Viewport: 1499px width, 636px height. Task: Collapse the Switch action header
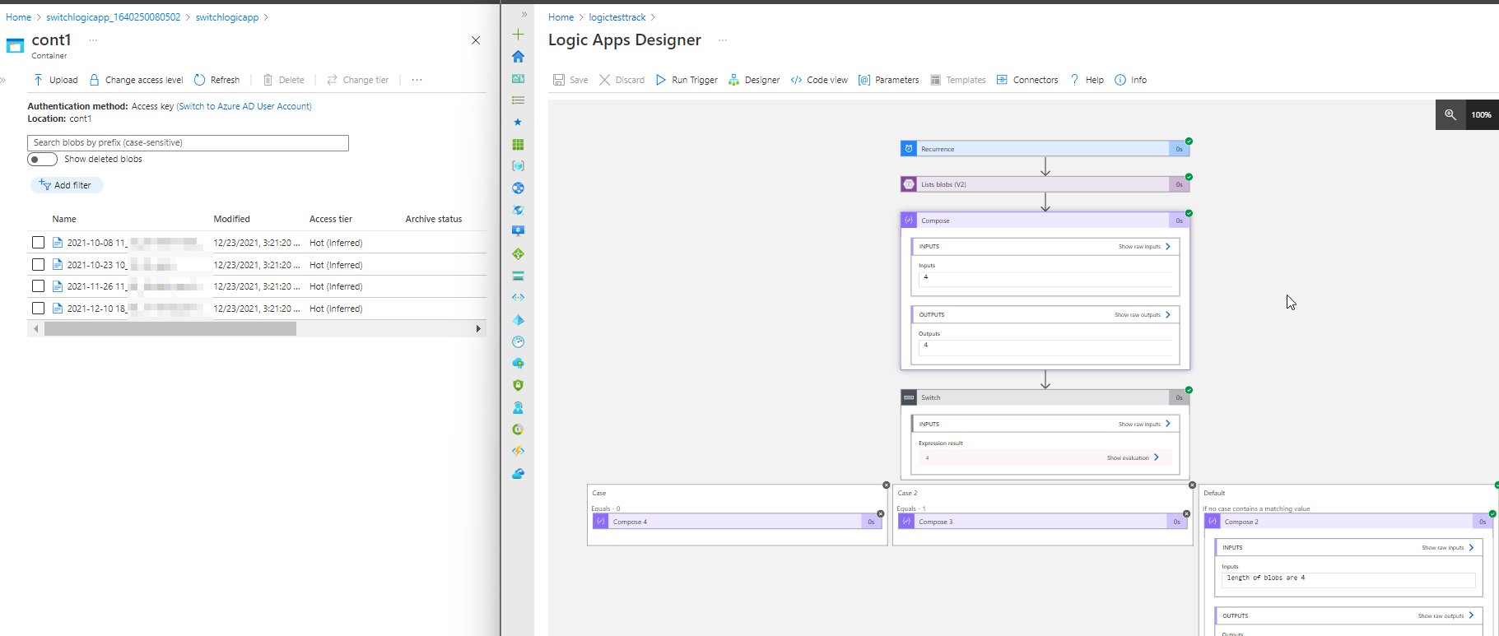tap(1045, 397)
